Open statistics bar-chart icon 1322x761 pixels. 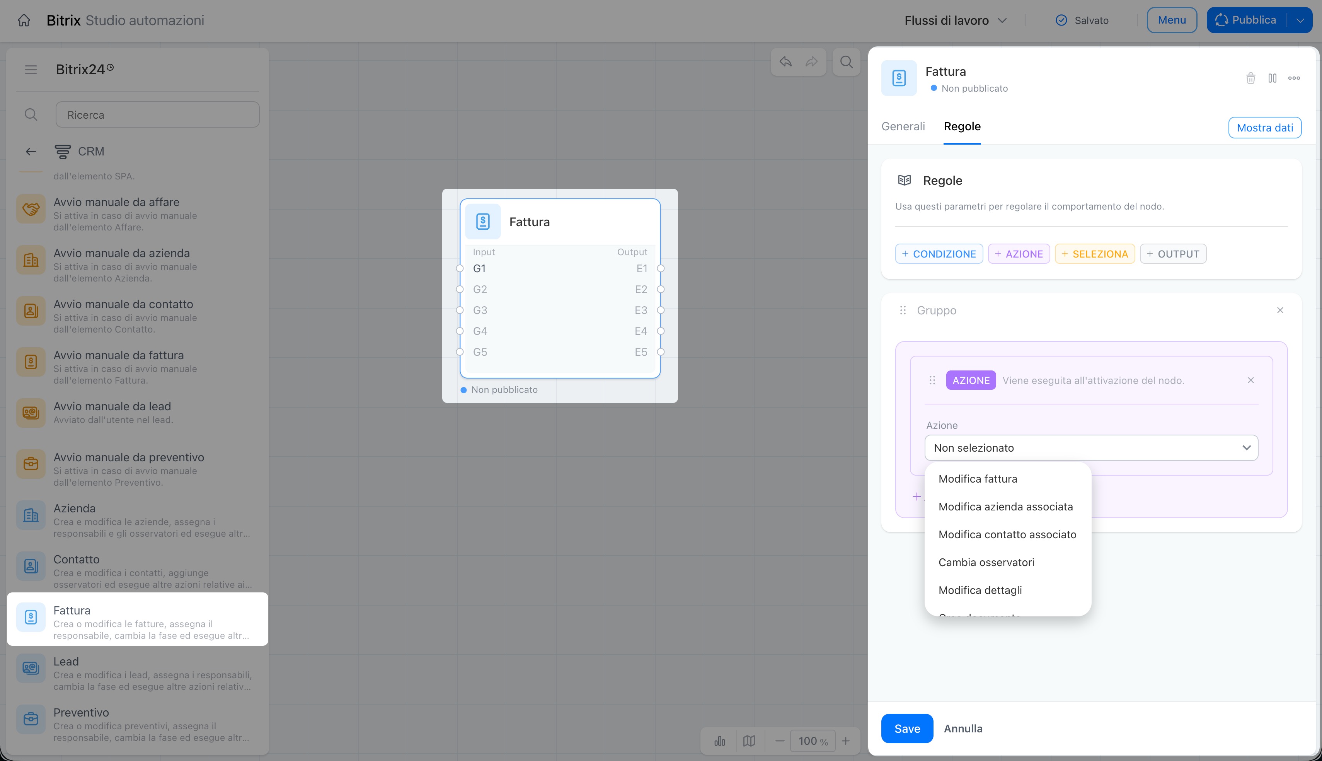720,741
